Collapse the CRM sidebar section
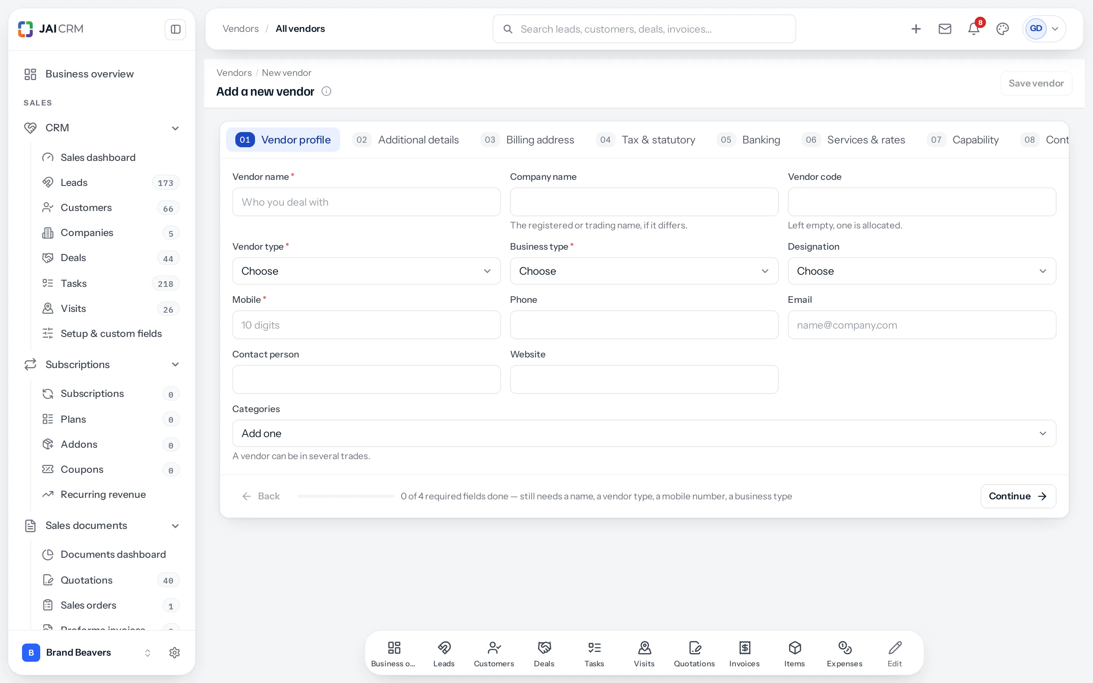The width and height of the screenshot is (1093, 683). pyautogui.click(x=102, y=128)
